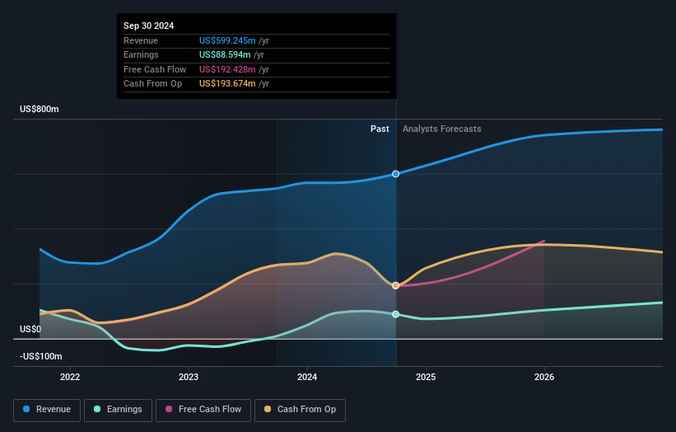
Task: Click the 2023 x-axis label
Action: pyautogui.click(x=189, y=377)
